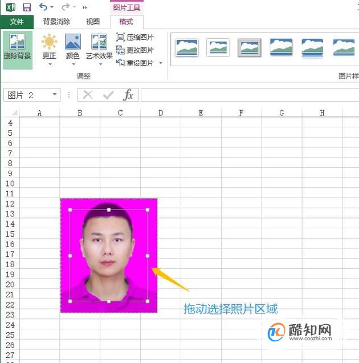Viewport: 359px width, 363px height.
Task: Save the workbook with floppy icon
Action: click(27, 7)
